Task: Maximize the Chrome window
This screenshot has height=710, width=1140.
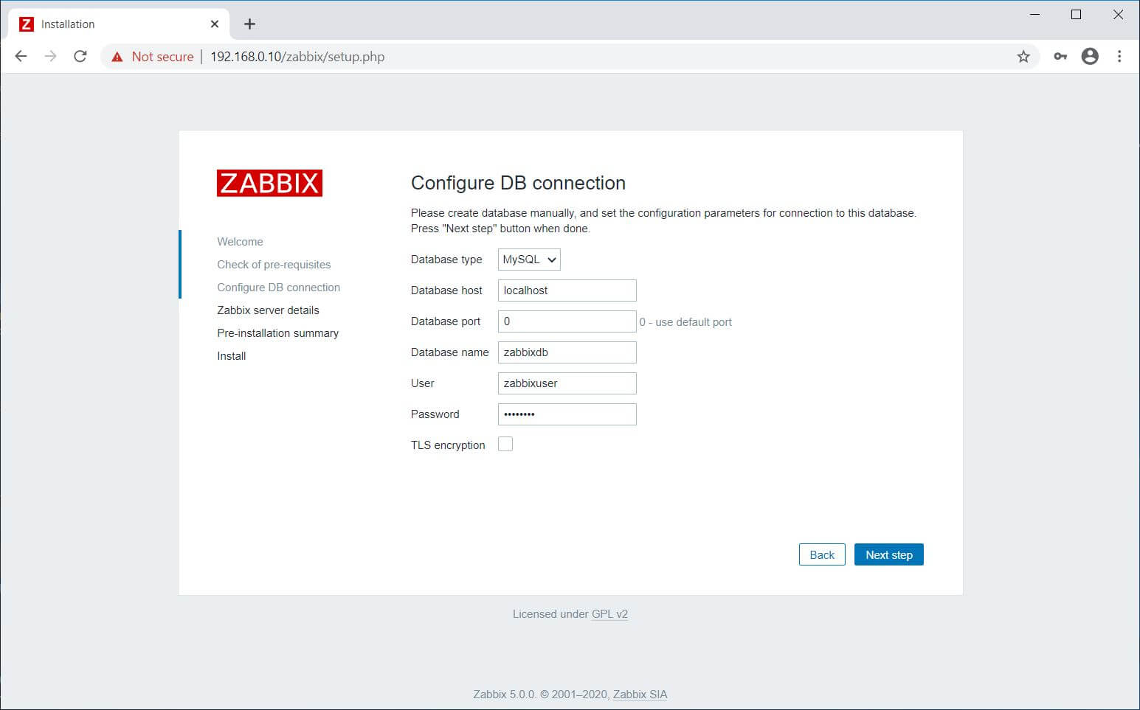Action: pyautogui.click(x=1076, y=14)
